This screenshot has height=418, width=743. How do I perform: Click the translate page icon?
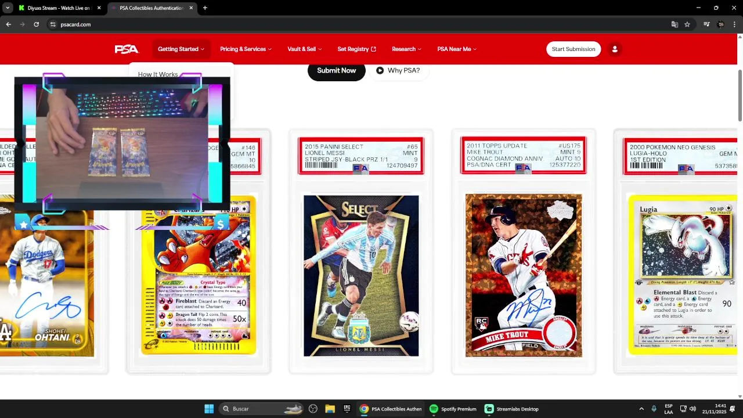[x=675, y=24]
